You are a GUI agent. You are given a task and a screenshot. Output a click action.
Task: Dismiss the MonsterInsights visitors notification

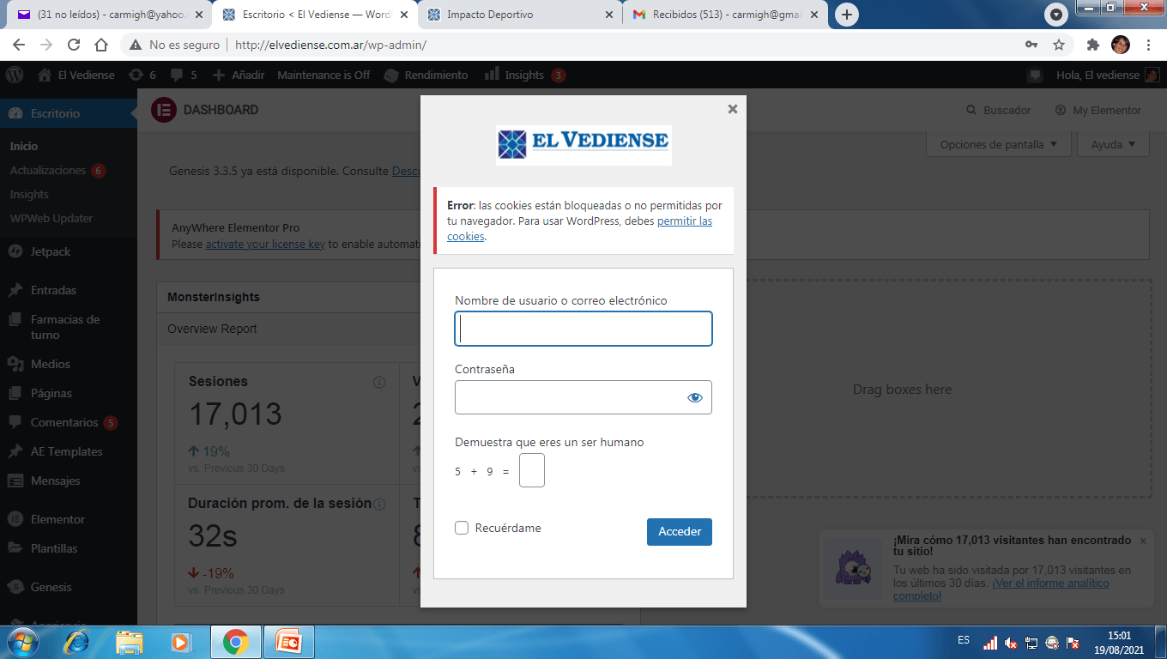pyautogui.click(x=1143, y=541)
